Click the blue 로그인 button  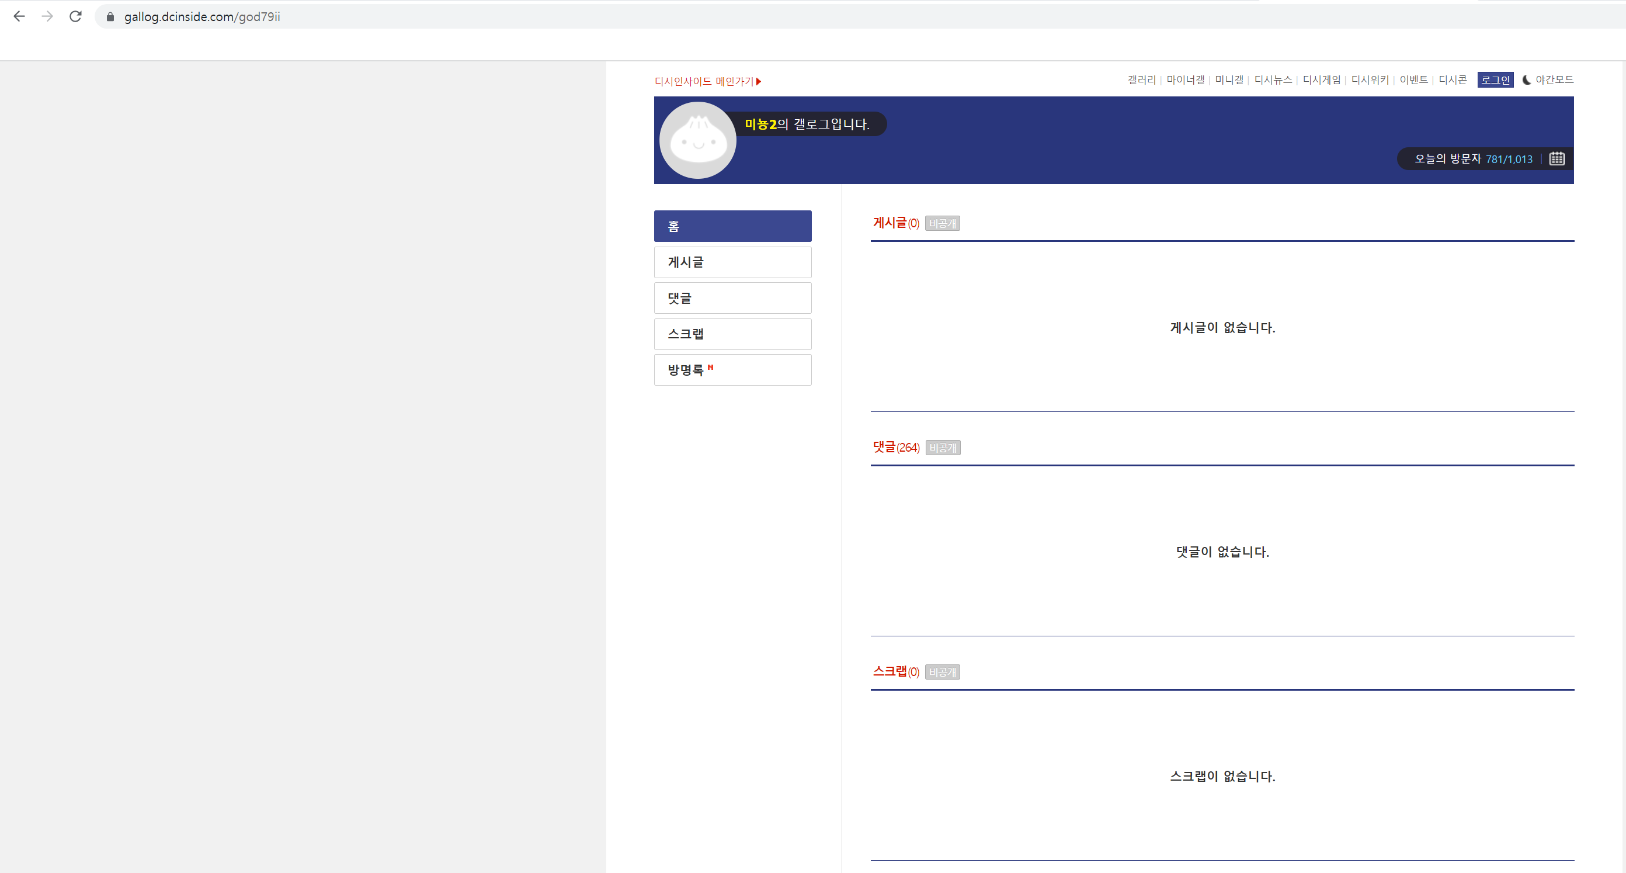pos(1495,80)
